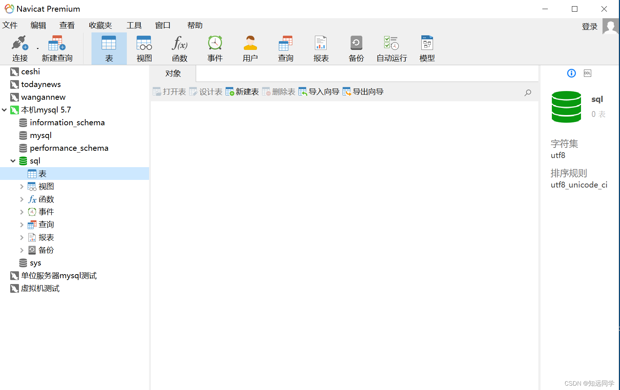Image resolution: width=620 pixels, height=390 pixels.
Task: Expand the 报表 tree node
Action: click(22, 237)
